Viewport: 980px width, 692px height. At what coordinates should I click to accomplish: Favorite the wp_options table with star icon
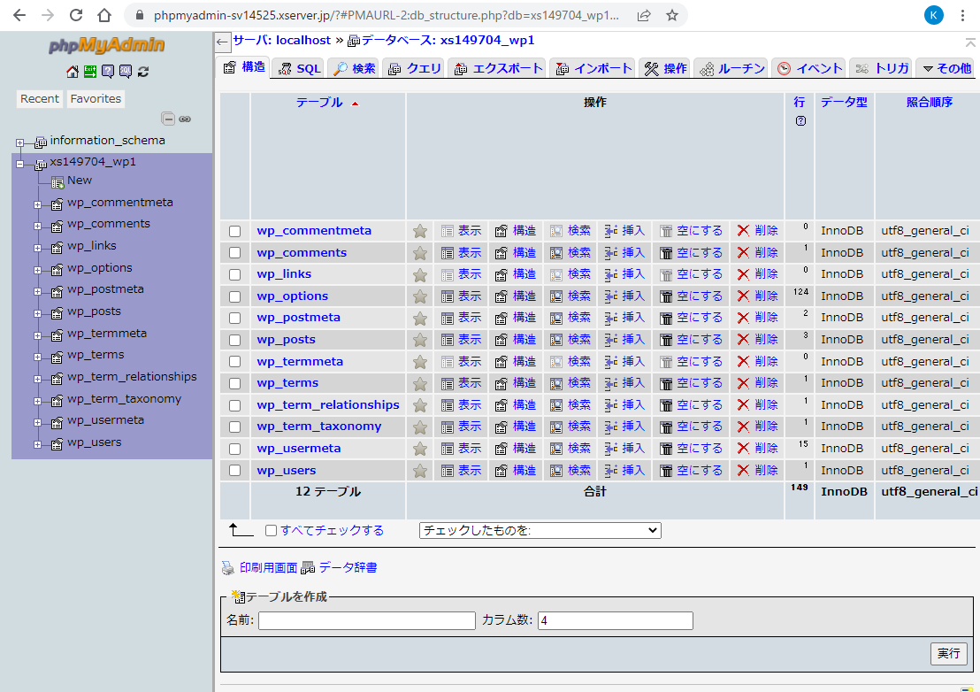tap(420, 296)
